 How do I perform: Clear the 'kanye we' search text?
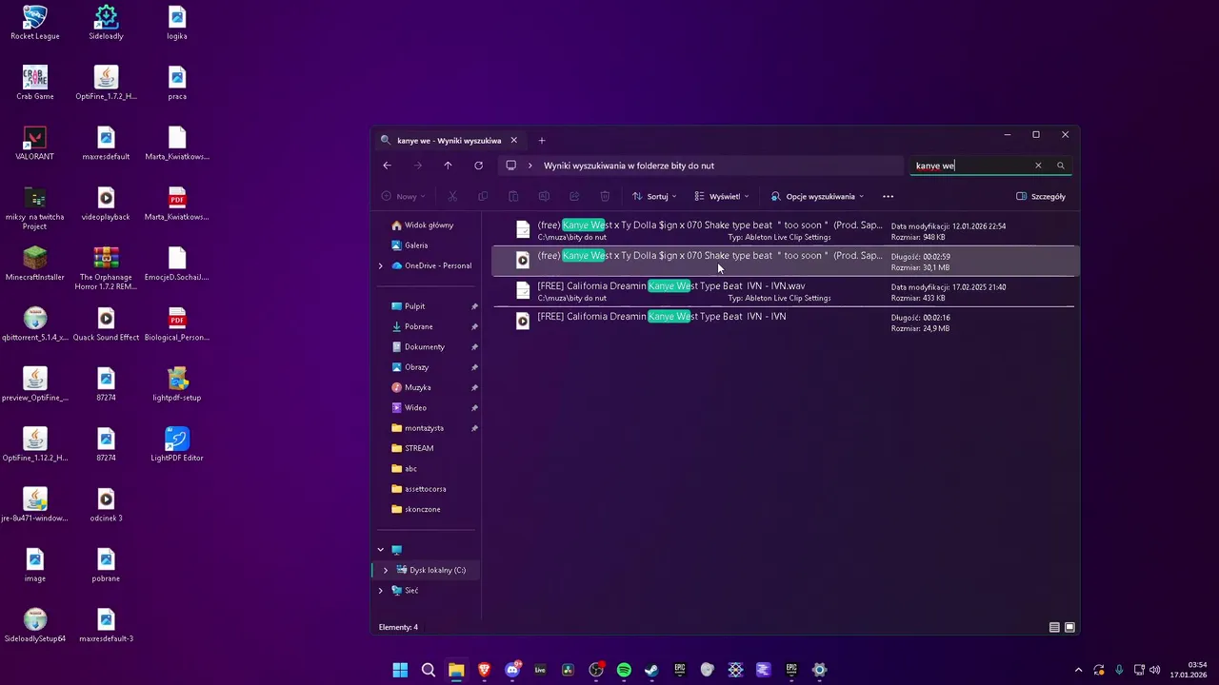[1038, 166]
